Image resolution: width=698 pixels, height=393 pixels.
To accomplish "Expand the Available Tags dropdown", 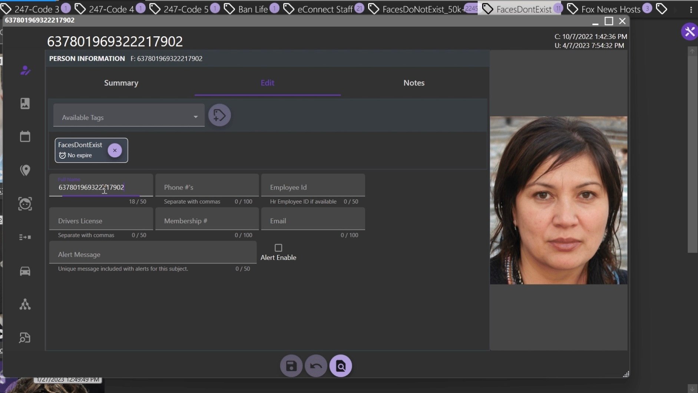I will click(x=195, y=117).
